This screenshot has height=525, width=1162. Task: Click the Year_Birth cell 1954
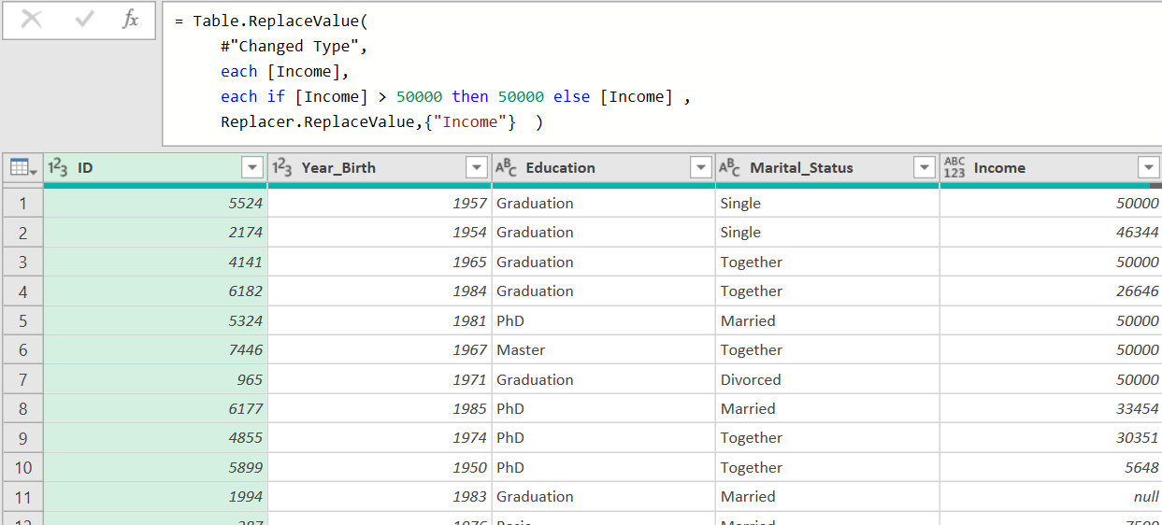(x=380, y=232)
